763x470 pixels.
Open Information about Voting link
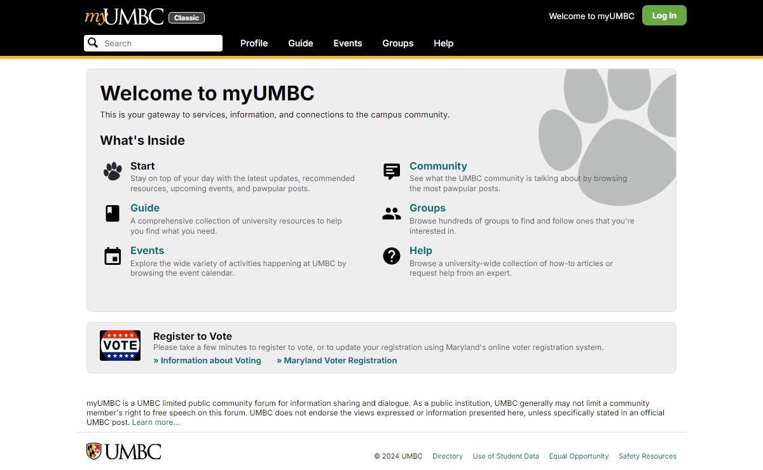click(x=207, y=360)
